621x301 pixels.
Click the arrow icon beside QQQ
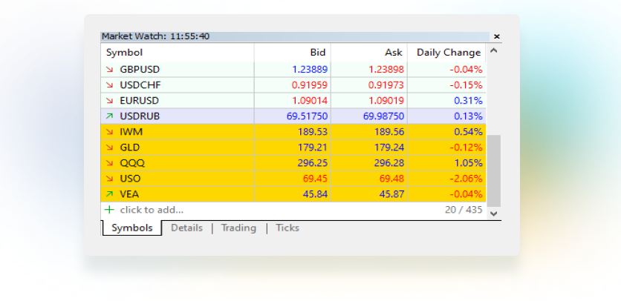[x=110, y=163]
